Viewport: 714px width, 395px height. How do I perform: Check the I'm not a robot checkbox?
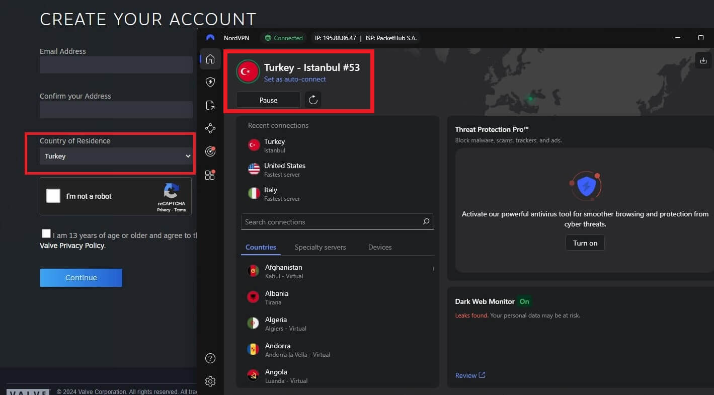coord(53,196)
